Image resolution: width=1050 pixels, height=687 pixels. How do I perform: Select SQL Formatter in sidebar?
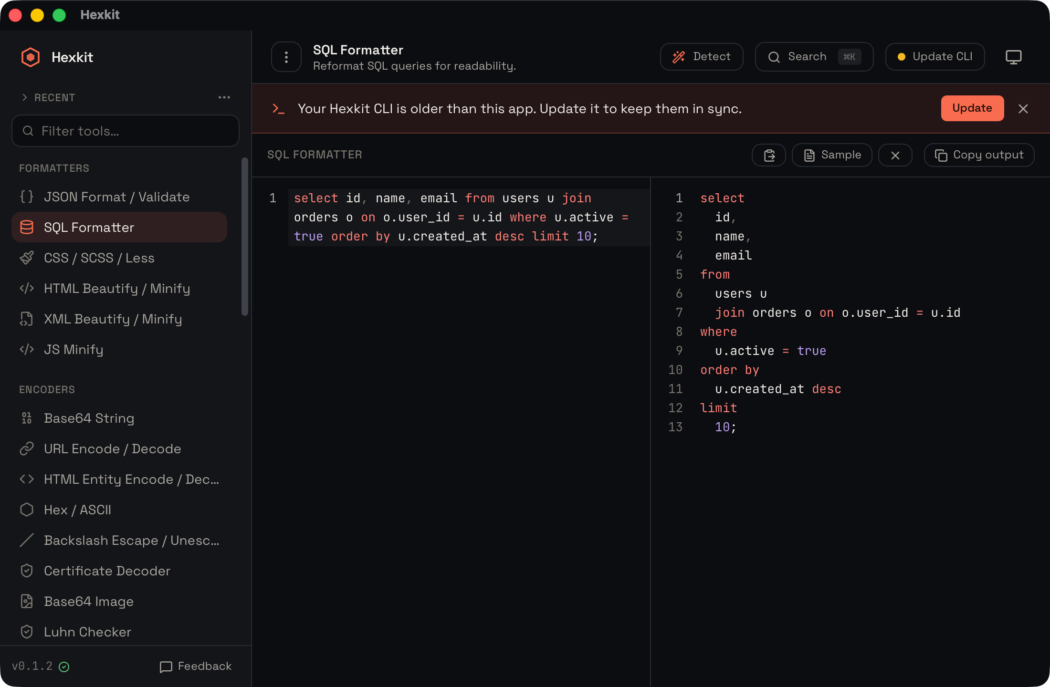119,227
